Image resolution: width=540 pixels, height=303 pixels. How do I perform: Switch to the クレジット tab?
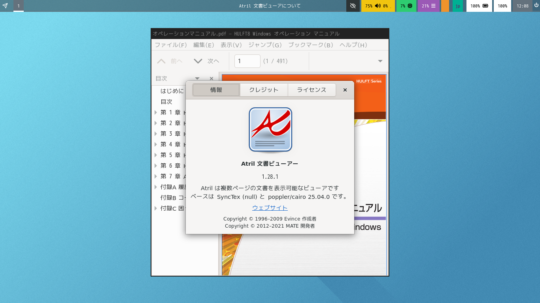[x=264, y=90]
